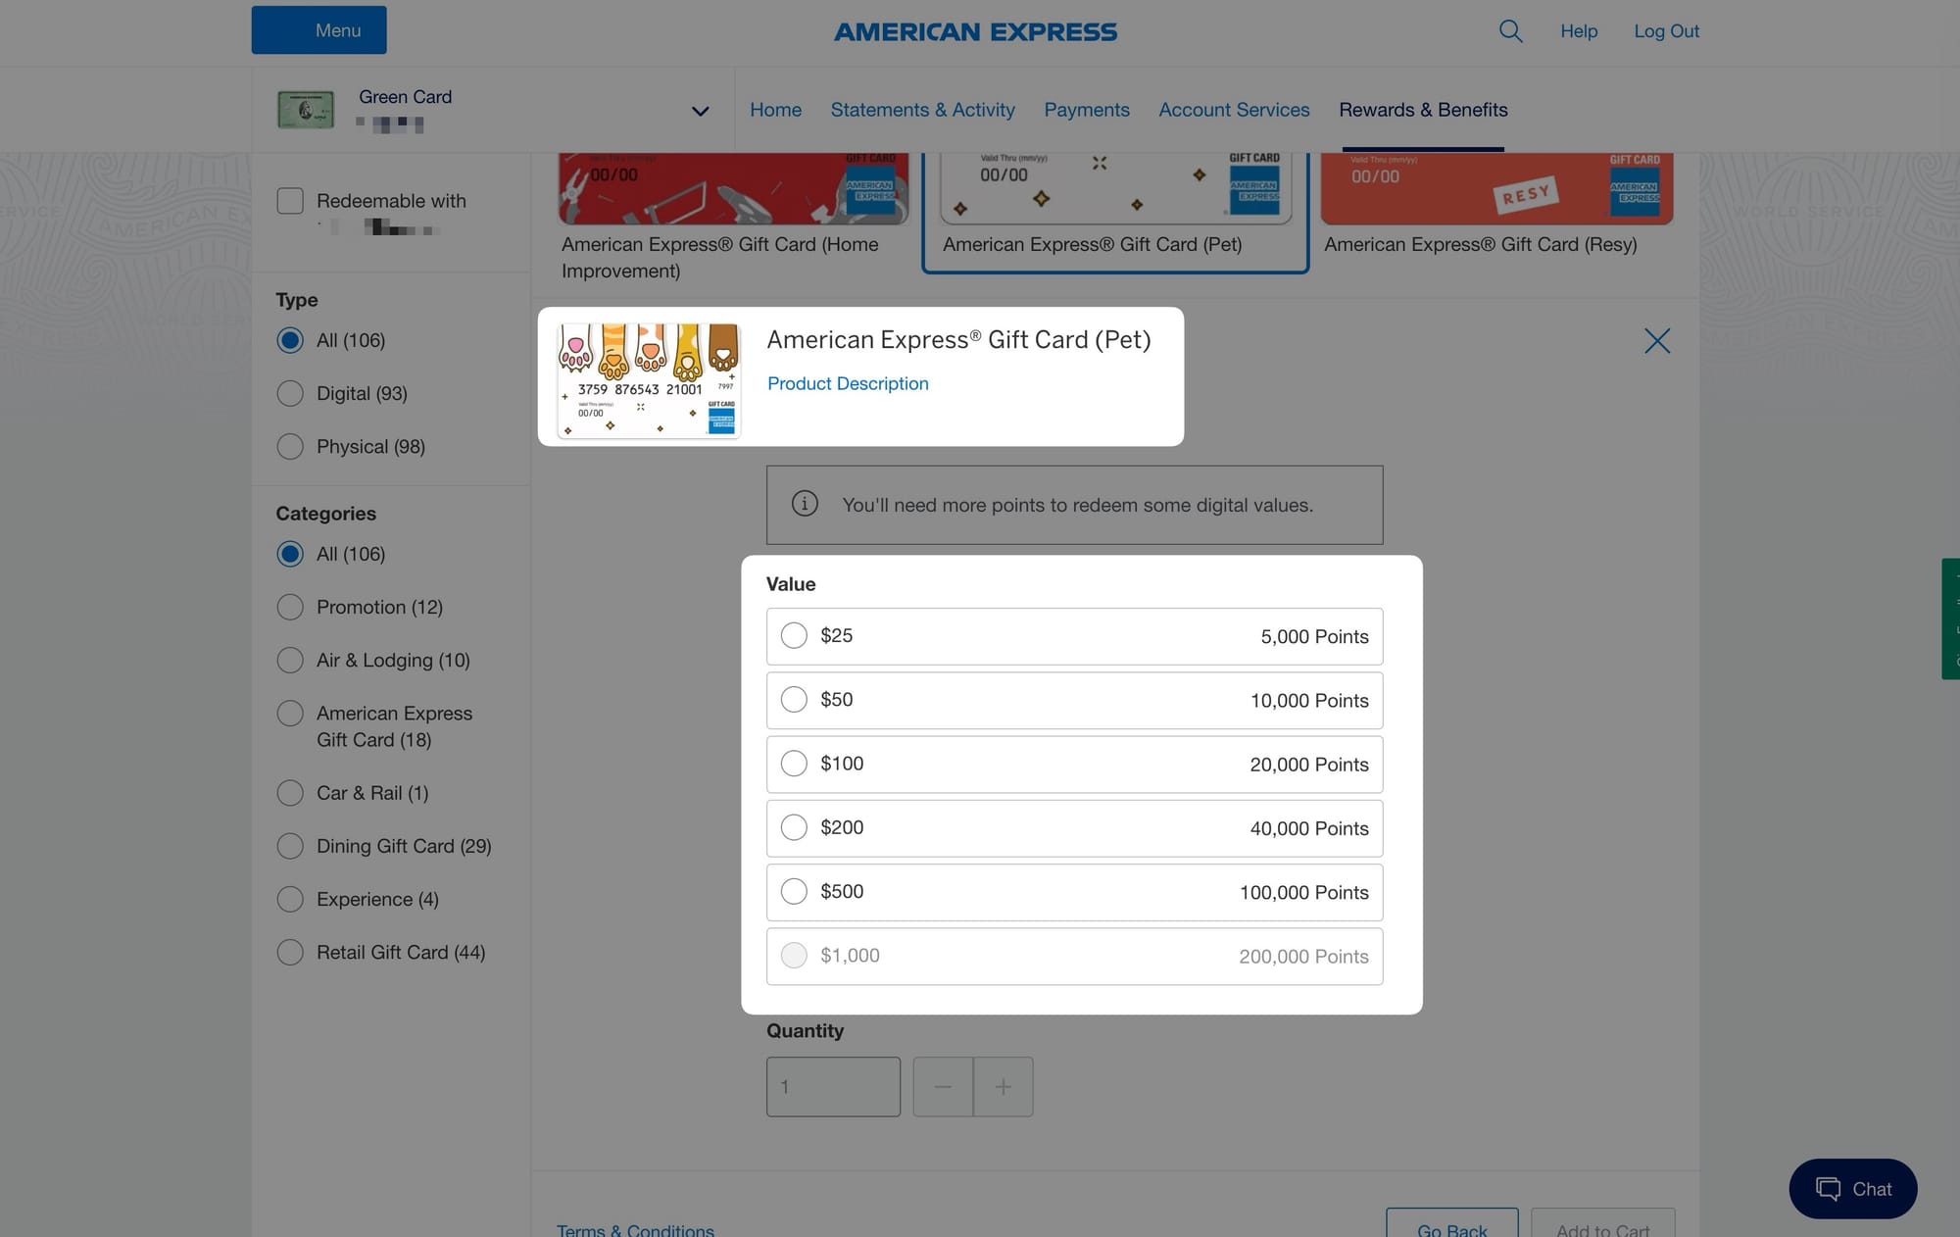Open the Chat bubble widget

(1852, 1188)
